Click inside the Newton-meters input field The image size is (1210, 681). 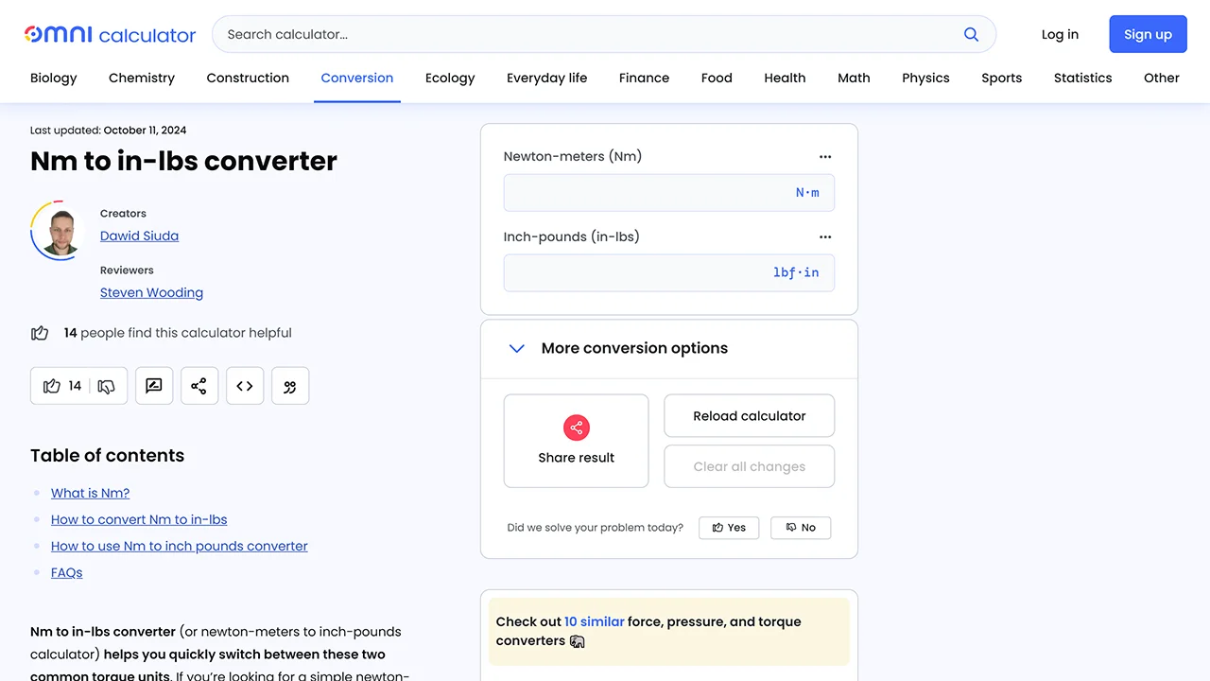pyautogui.click(x=668, y=192)
